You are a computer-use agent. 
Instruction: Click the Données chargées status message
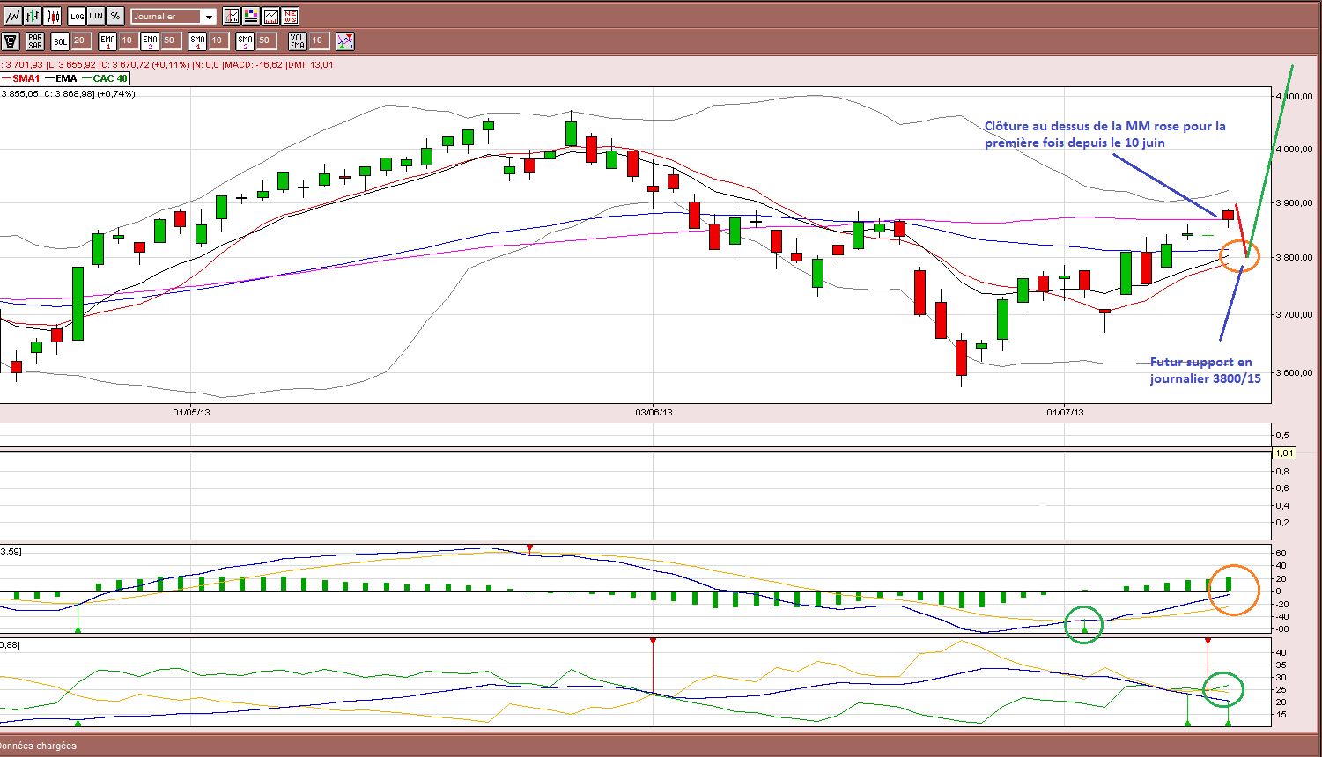pos(40,746)
